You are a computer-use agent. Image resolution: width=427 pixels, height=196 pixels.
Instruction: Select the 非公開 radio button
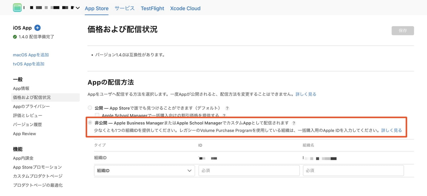pyautogui.click(x=90, y=123)
